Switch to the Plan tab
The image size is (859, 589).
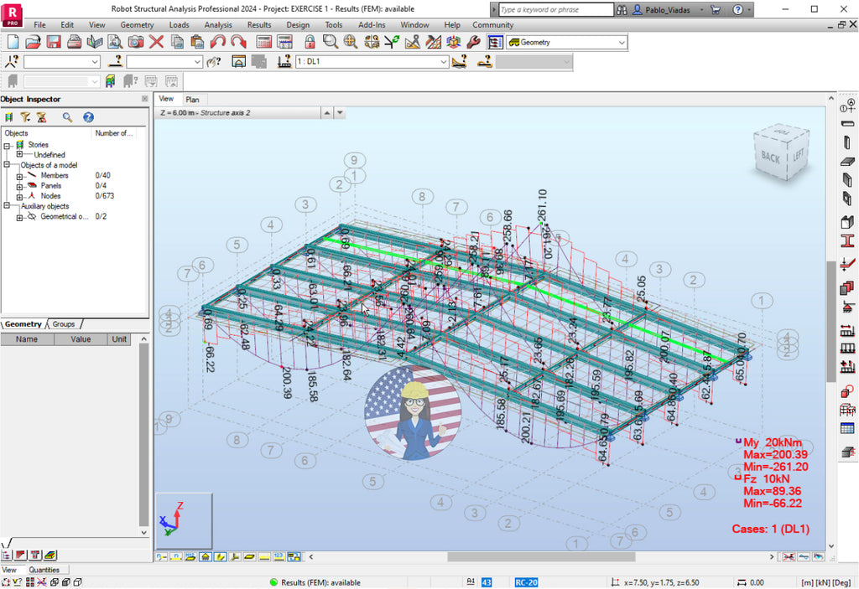[194, 99]
